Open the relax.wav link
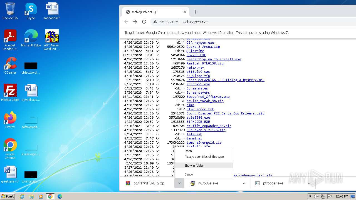356x200 pixels. pos(195,67)
